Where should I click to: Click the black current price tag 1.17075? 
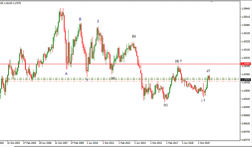246,80
